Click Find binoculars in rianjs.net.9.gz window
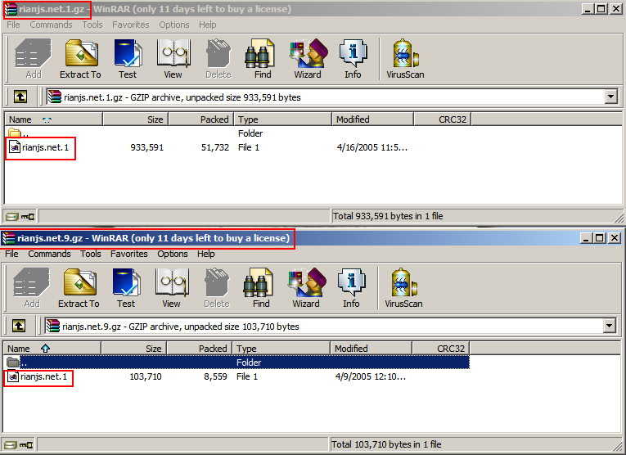Image resolution: width=626 pixels, height=455 pixels. click(x=261, y=288)
